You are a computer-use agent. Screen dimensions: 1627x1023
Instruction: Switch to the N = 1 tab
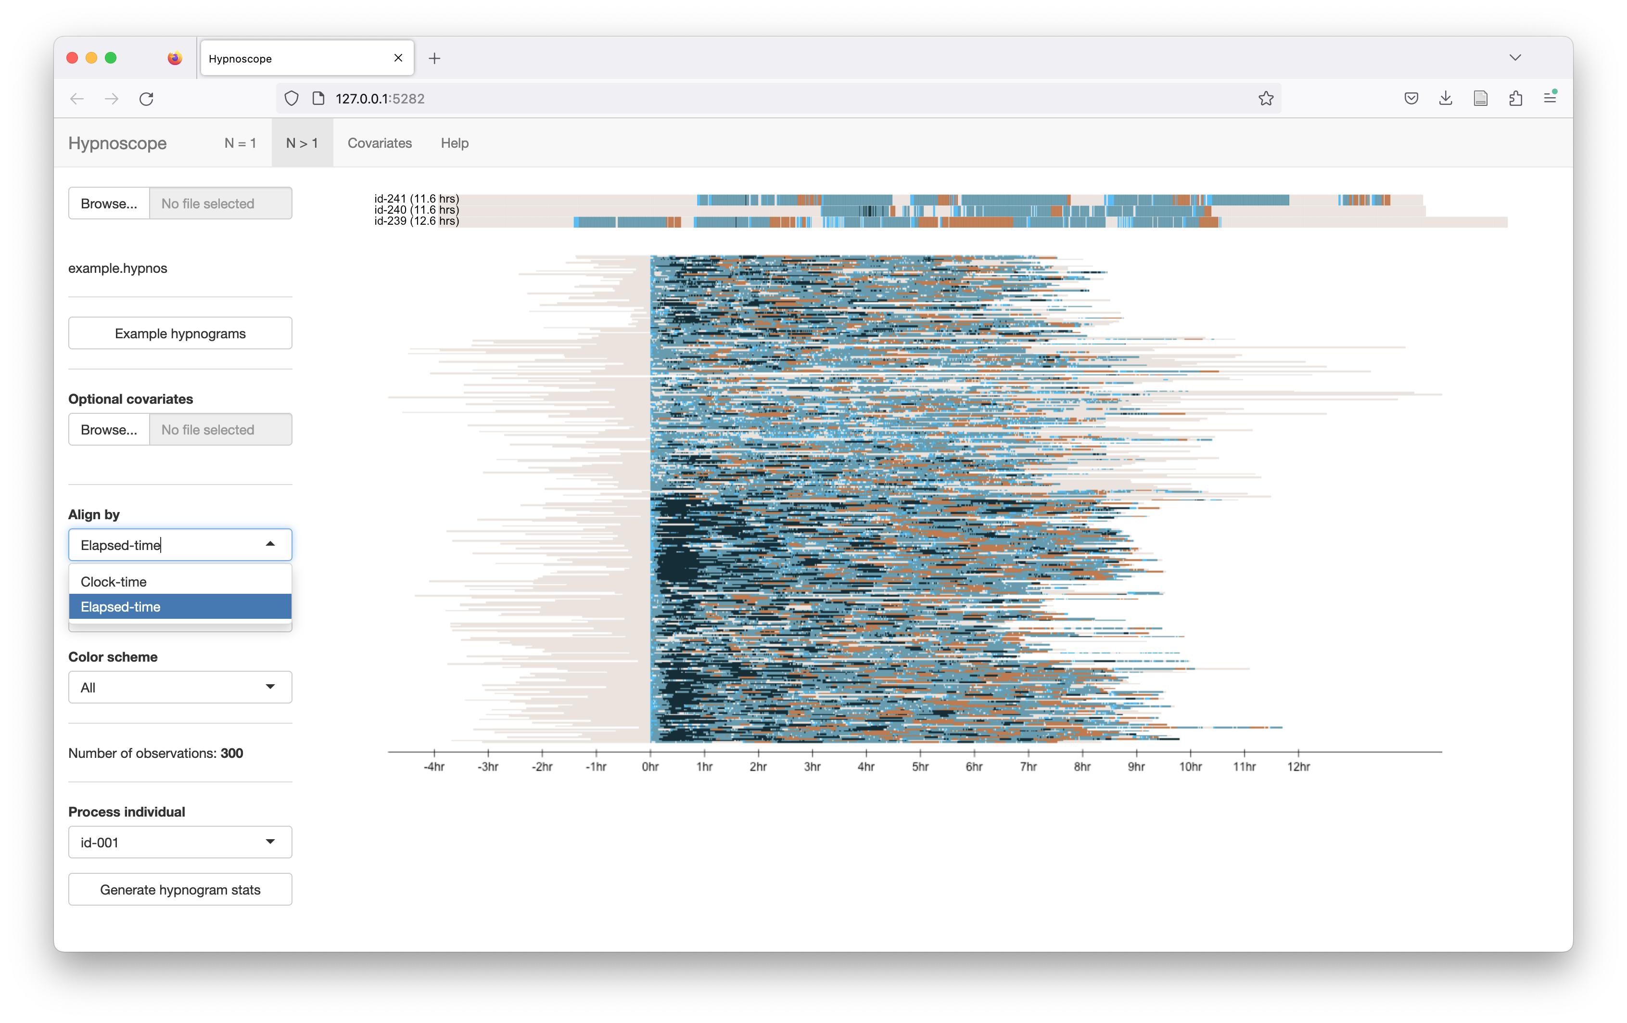point(241,143)
